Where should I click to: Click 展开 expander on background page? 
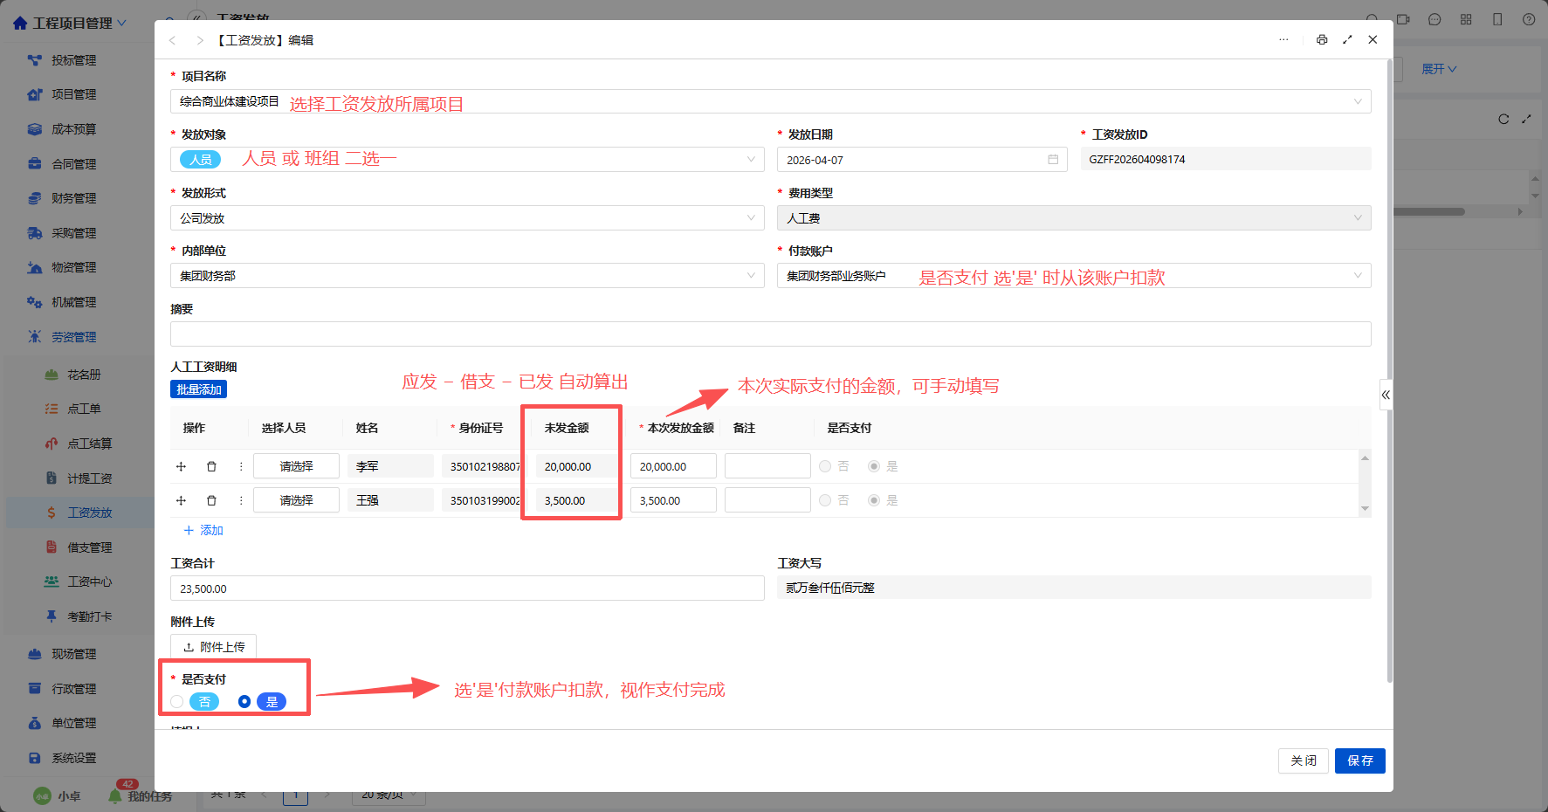(1439, 69)
